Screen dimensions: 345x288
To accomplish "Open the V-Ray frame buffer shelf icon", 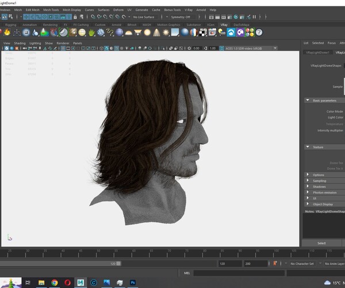I will [212, 33].
